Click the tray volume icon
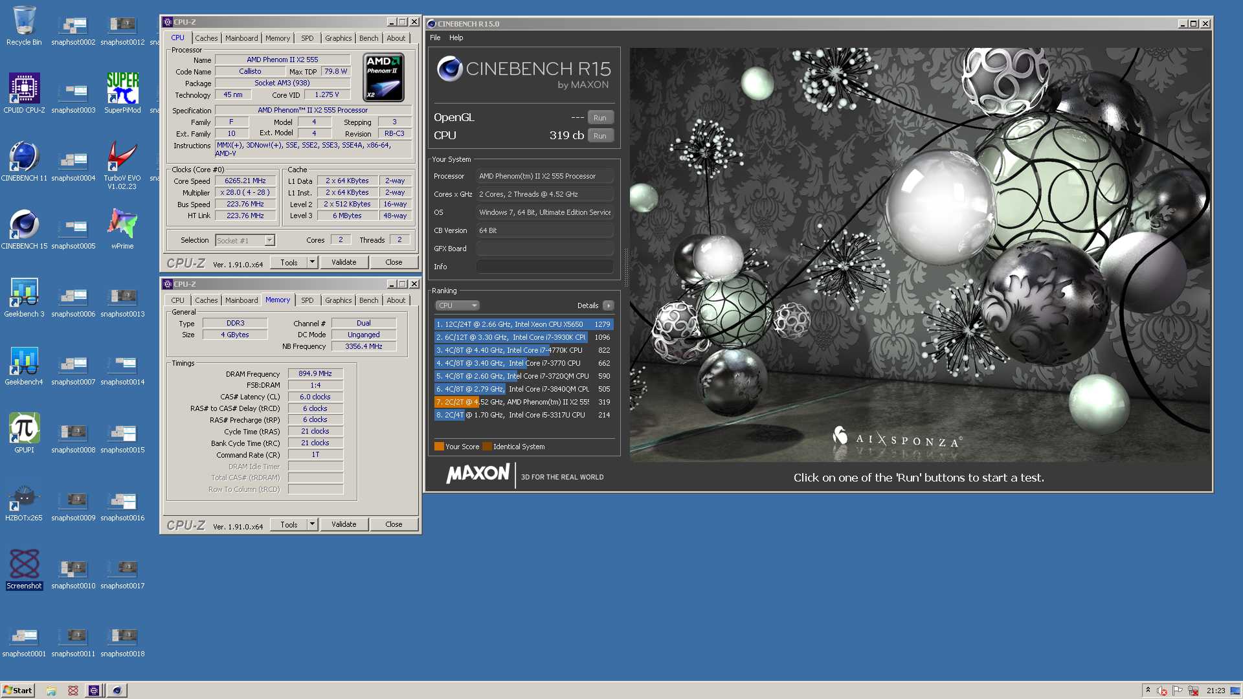This screenshot has height=699, width=1243. pyautogui.click(x=1162, y=691)
